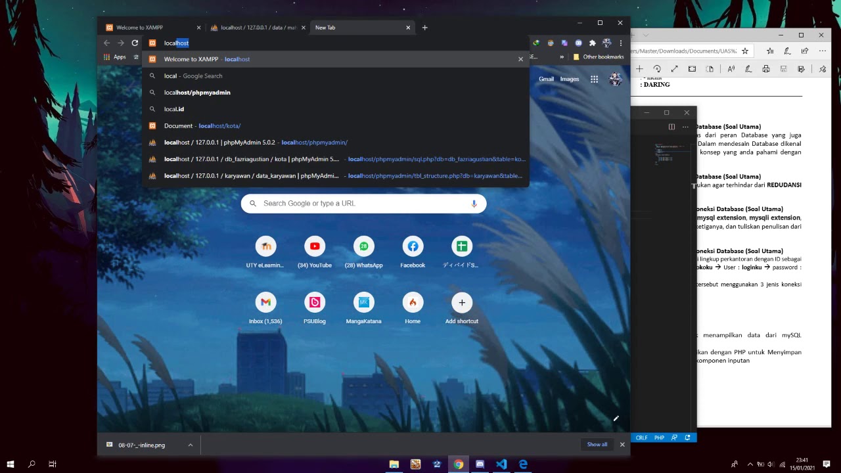Open the Edge settings and more menu
The image size is (841, 473).
[x=822, y=51]
